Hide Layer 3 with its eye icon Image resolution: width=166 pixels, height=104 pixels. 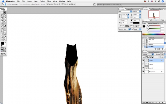click(143, 60)
